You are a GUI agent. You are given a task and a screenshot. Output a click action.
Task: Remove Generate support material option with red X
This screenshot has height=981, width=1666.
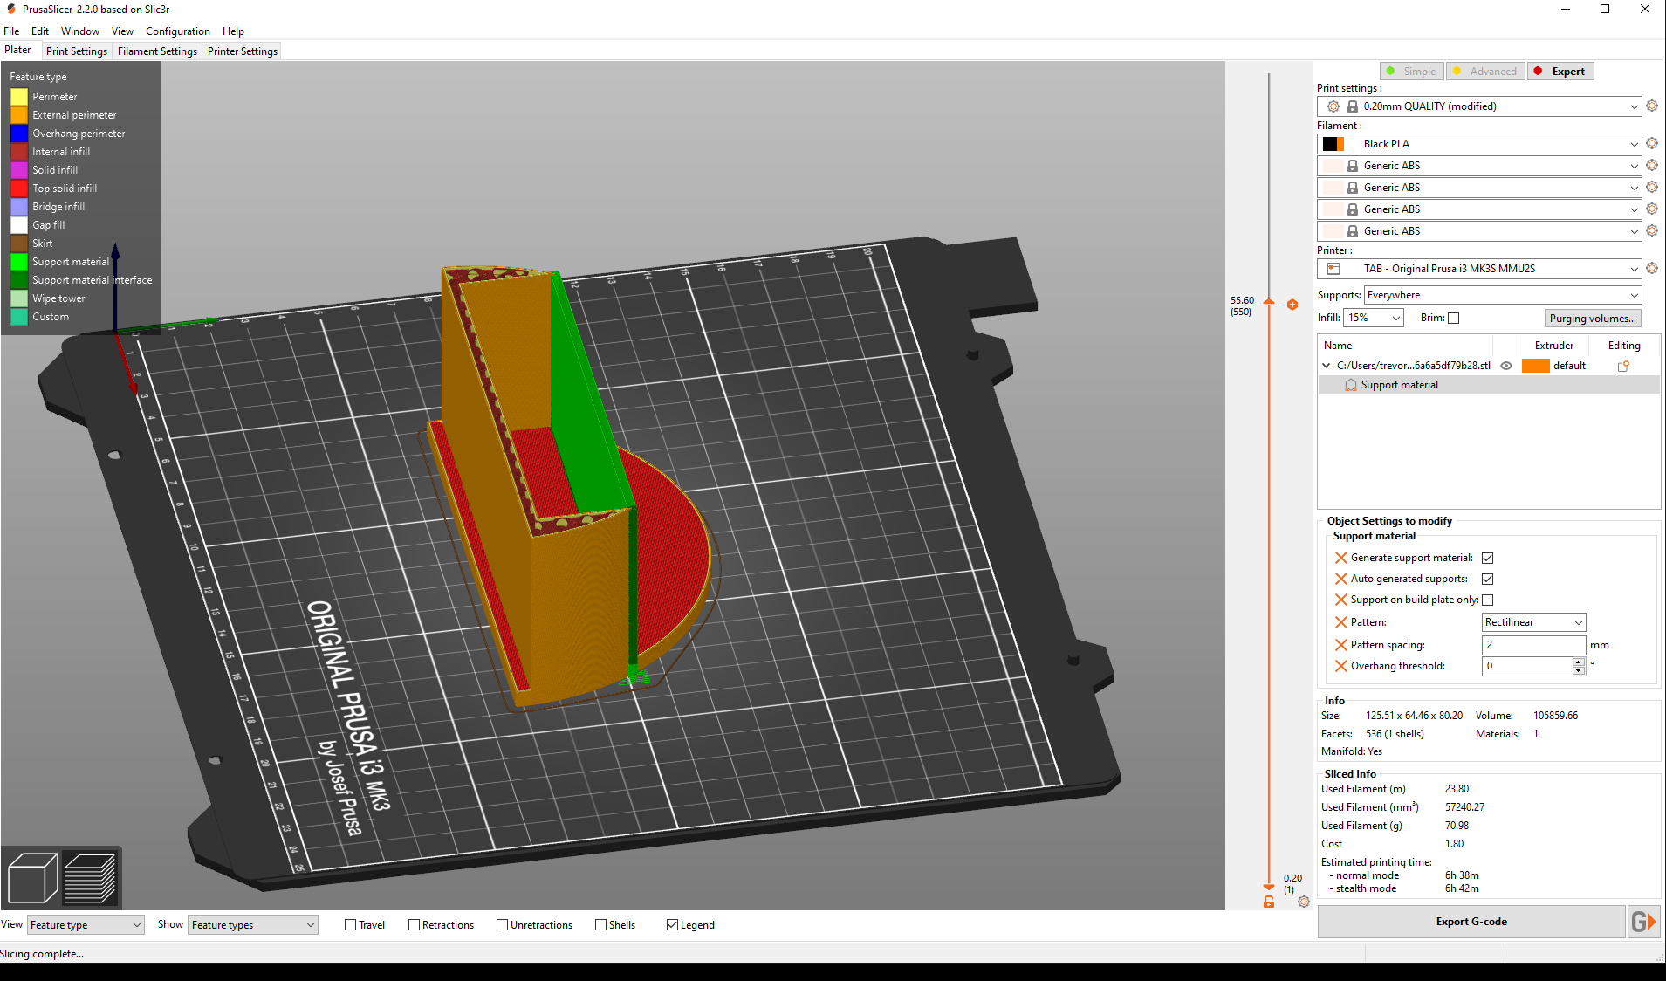pos(1341,558)
